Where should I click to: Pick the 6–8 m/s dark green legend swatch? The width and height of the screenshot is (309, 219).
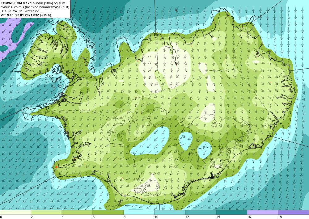108,212
